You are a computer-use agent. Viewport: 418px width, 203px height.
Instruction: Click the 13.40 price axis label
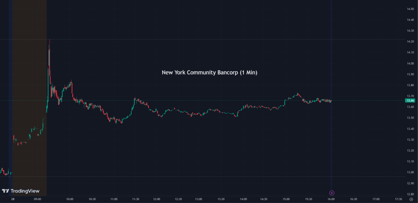point(410,129)
